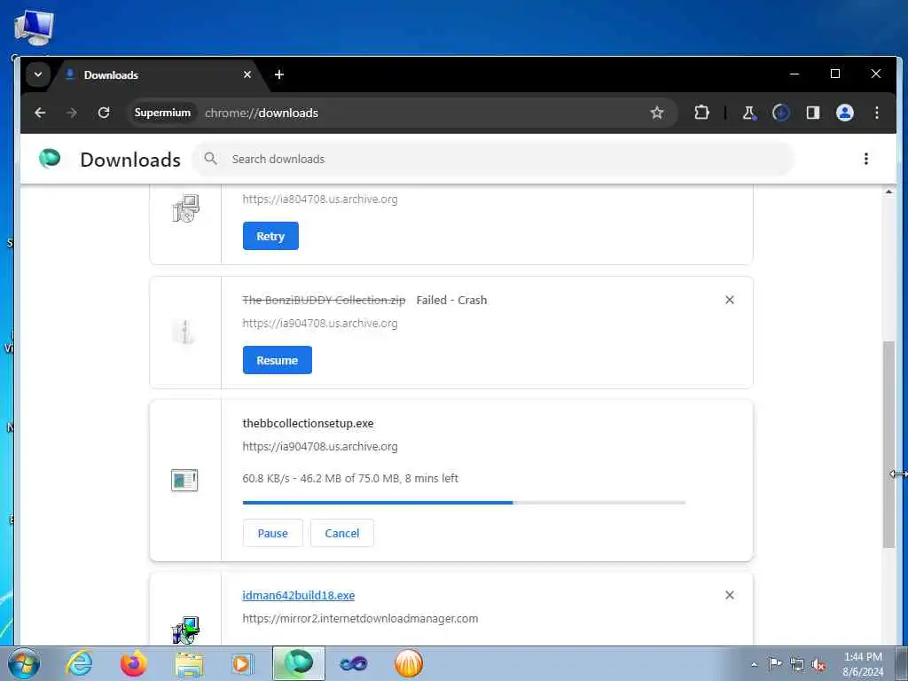Toggle the side panel icon
908x681 pixels.
tap(813, 113)
